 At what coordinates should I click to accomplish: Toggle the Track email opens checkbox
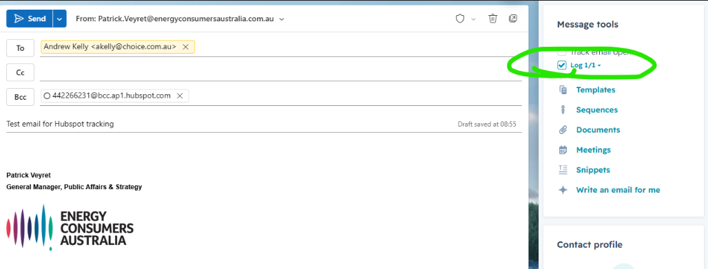(x=562, y=52)
